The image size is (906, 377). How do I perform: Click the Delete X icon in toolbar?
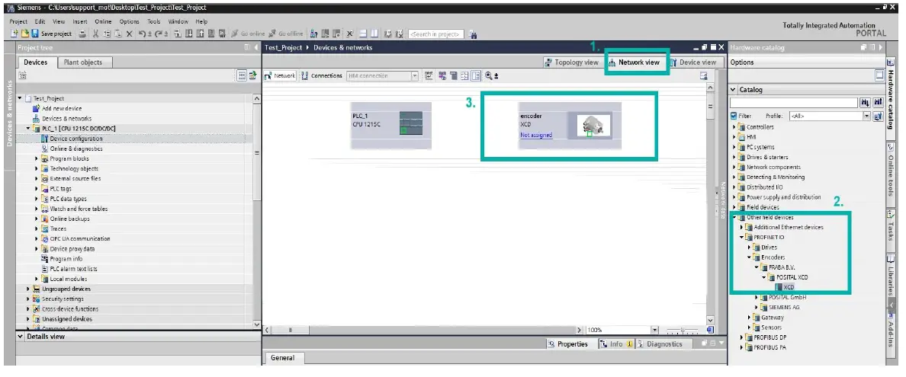tap(130, 34)
